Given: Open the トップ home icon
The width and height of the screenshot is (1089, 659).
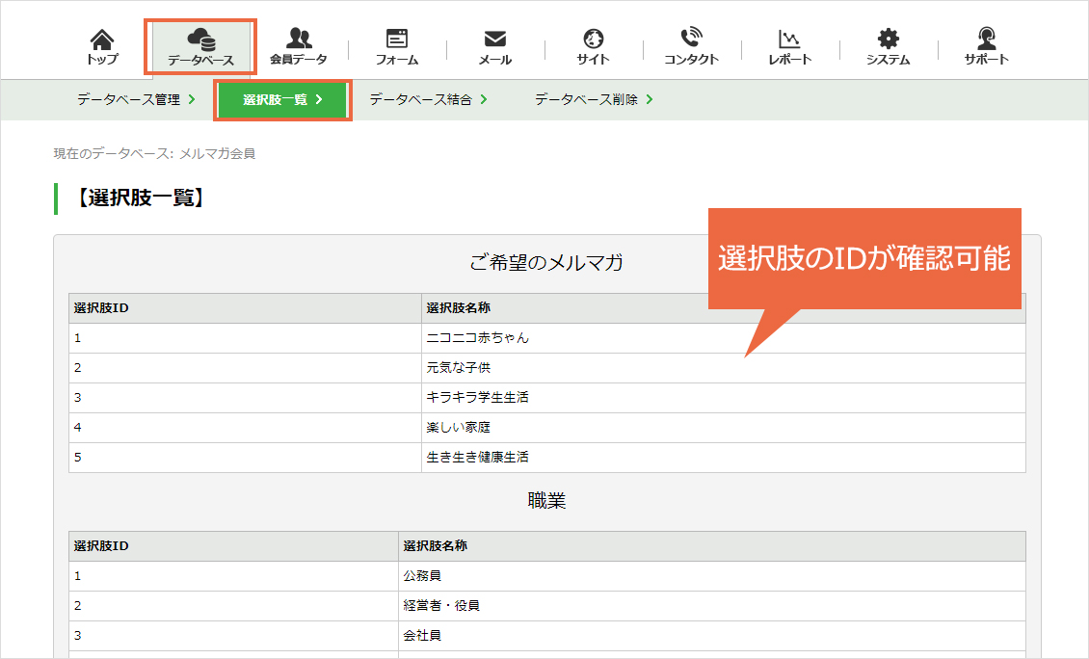Looking at the screenshot, I should [x=102, y=39].
